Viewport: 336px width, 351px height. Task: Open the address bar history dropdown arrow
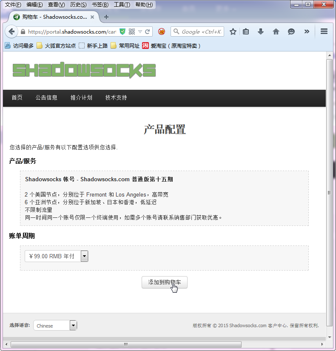(140, 32)
